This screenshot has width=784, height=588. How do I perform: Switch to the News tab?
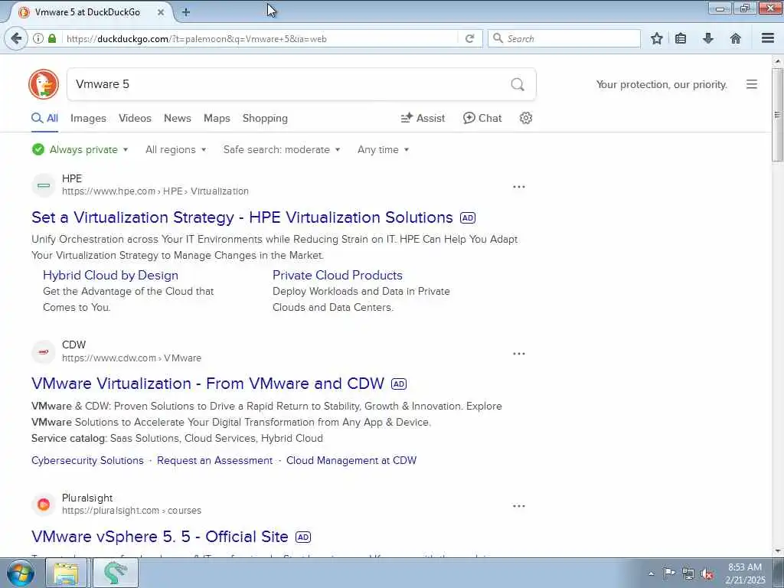(x=178, y=118)
